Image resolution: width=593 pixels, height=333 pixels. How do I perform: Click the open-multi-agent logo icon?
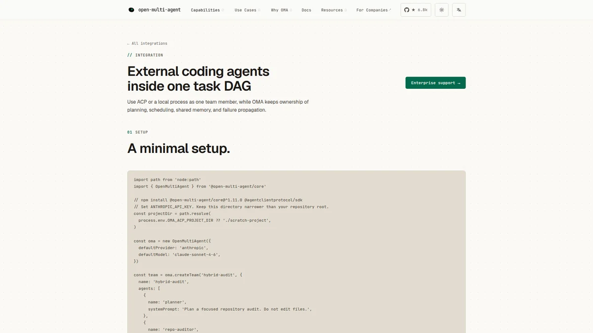click(131, 10)
